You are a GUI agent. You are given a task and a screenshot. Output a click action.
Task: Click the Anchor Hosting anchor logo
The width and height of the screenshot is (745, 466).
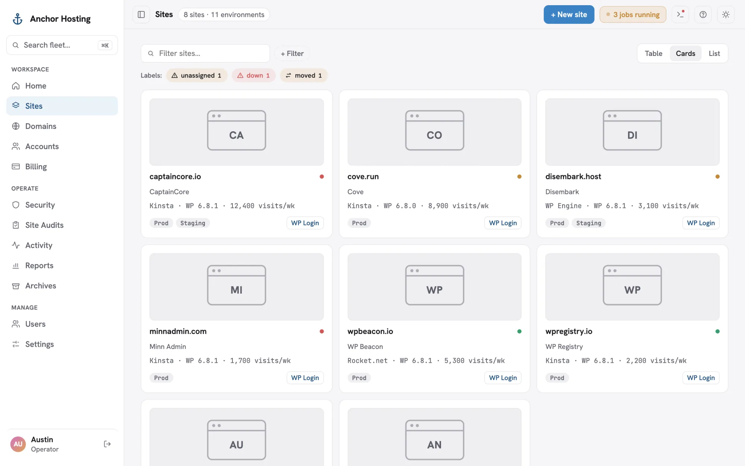click(18, 19)
